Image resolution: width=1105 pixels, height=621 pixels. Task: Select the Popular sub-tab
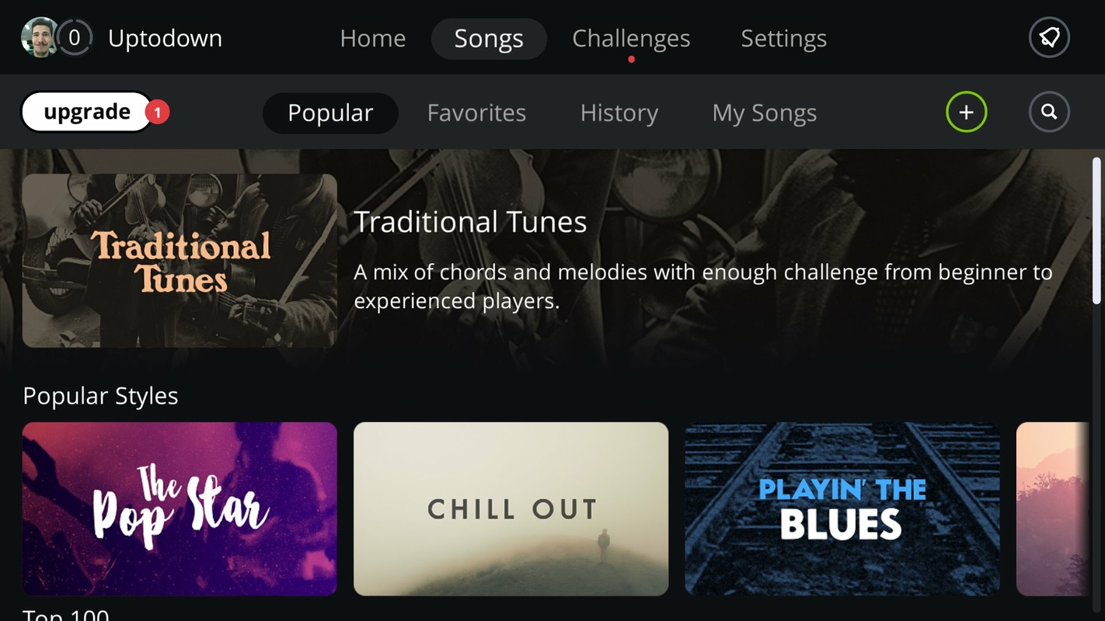330,113
